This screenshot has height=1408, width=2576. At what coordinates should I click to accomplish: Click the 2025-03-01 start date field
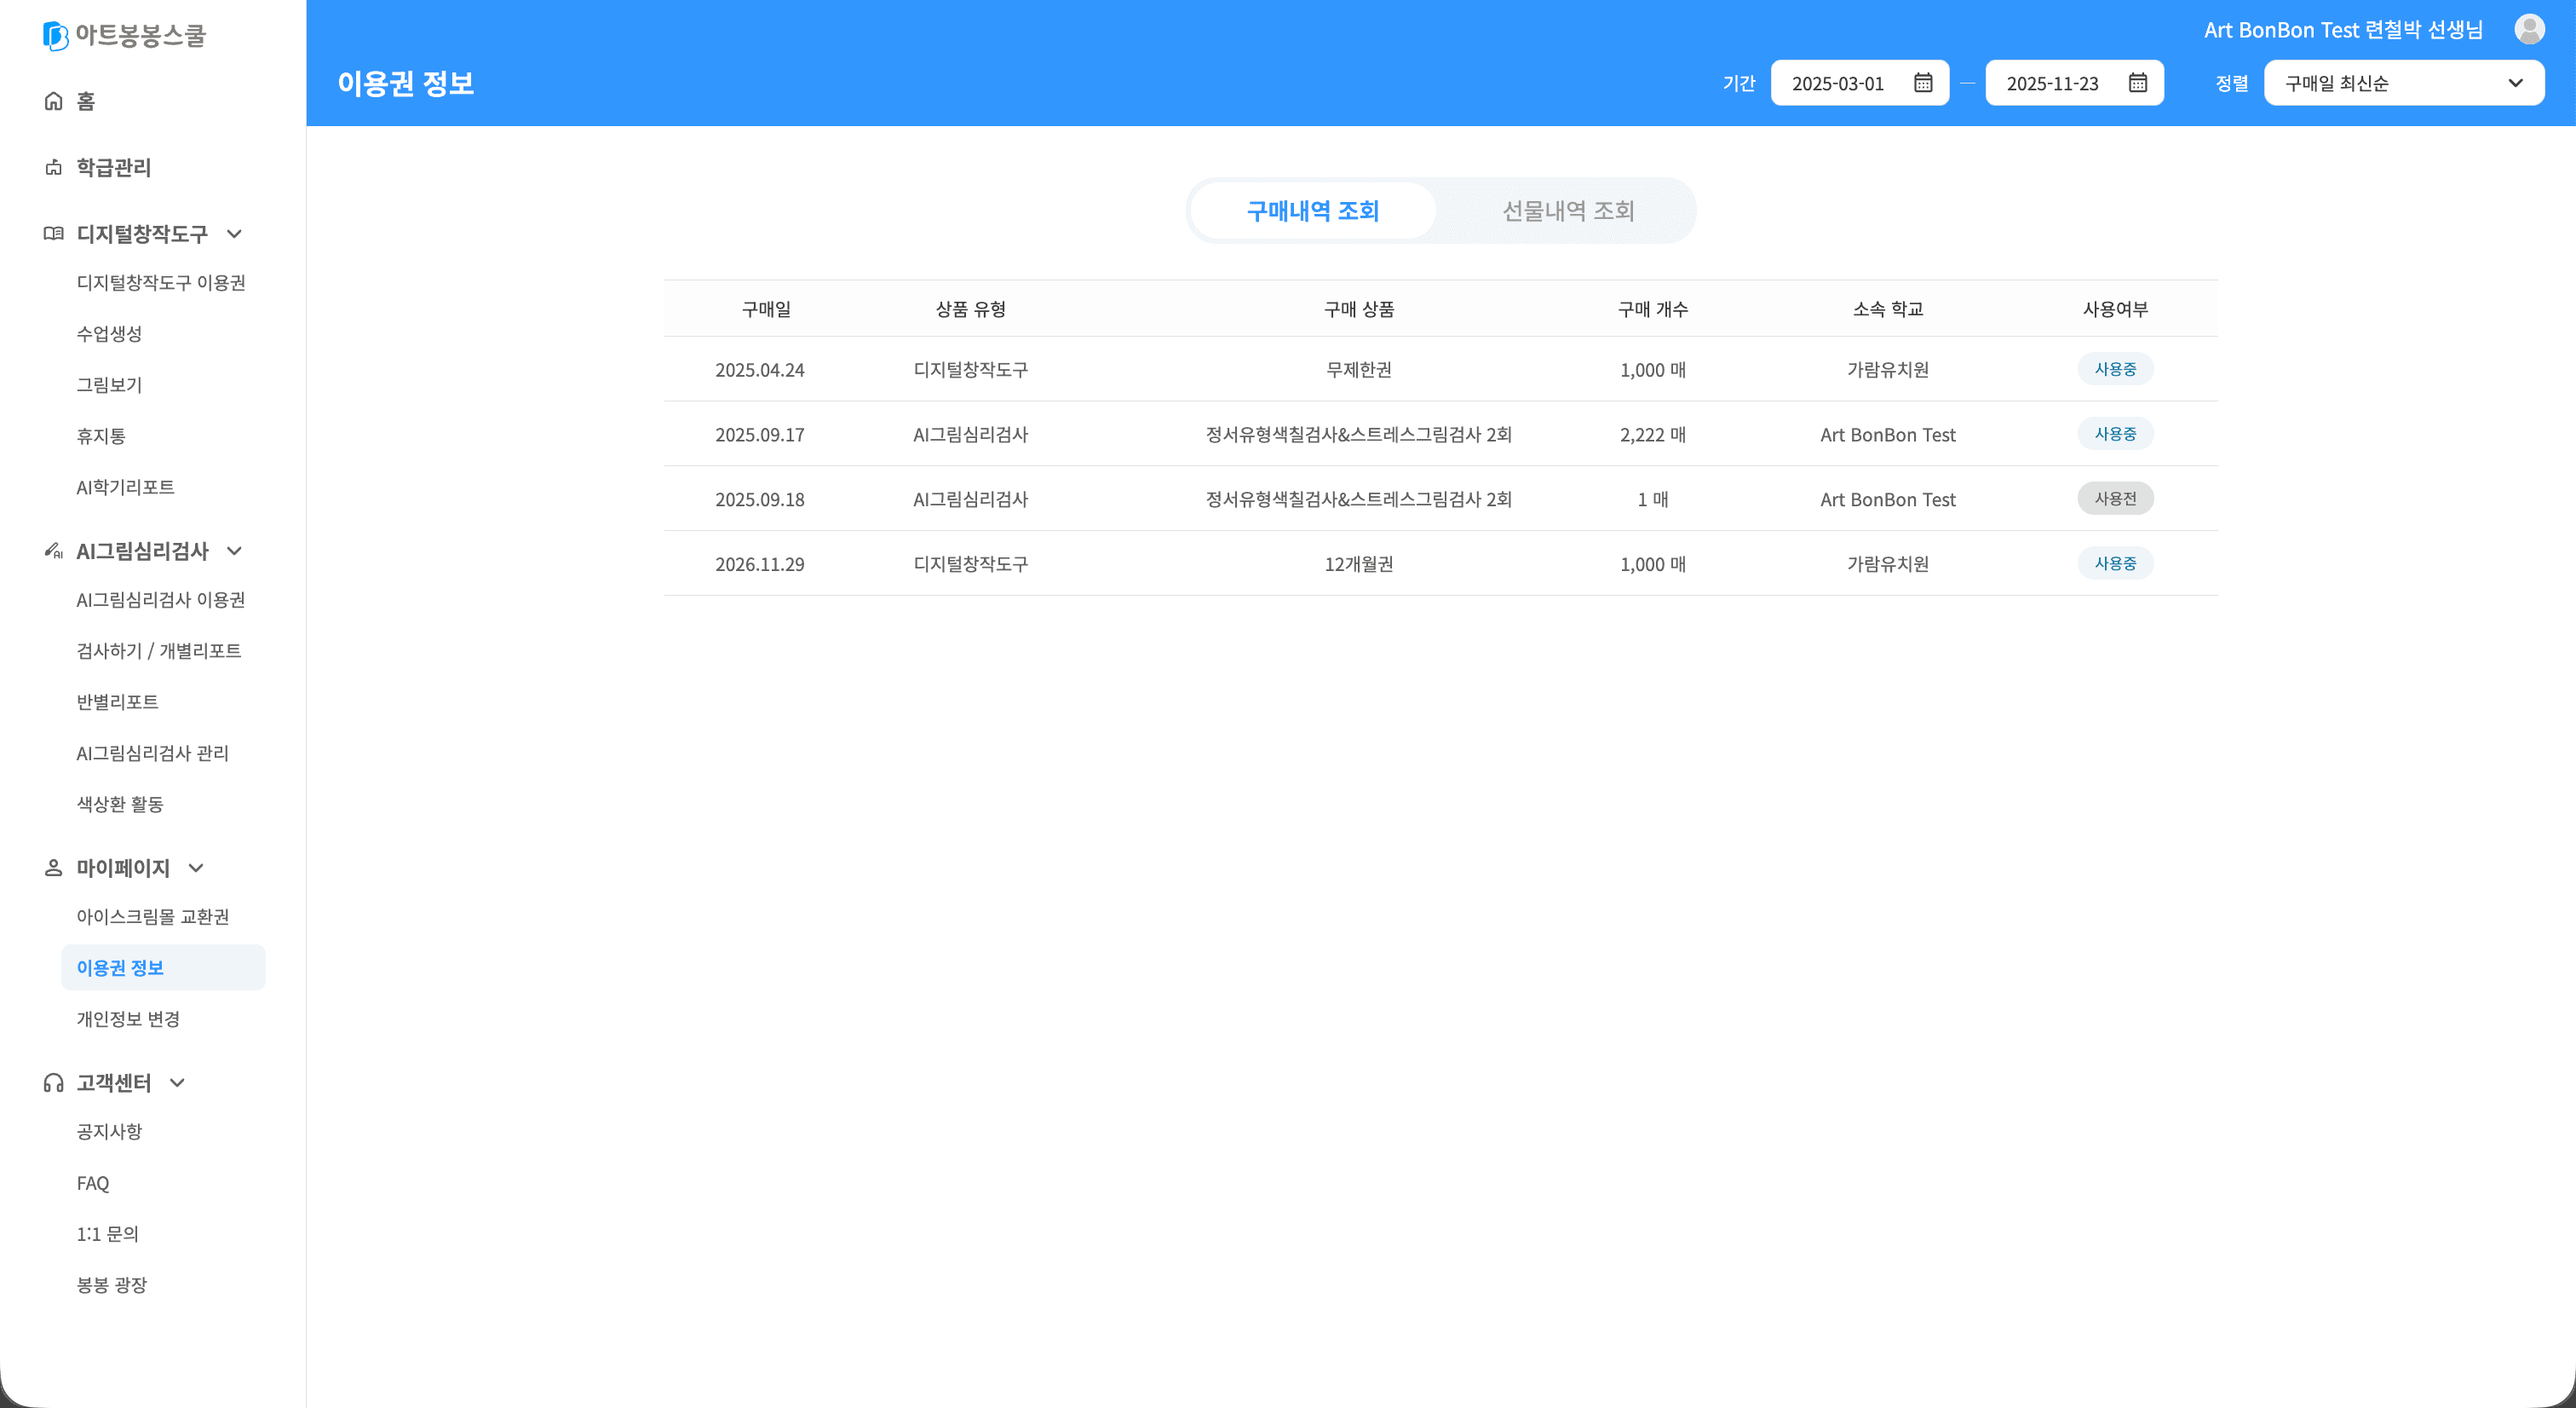tap(1838, 83)
